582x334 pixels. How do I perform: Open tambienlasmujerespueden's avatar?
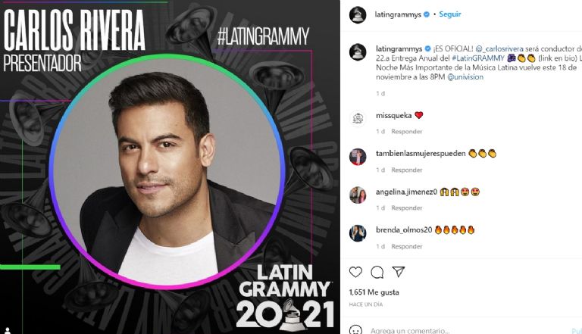click(358, 157)
